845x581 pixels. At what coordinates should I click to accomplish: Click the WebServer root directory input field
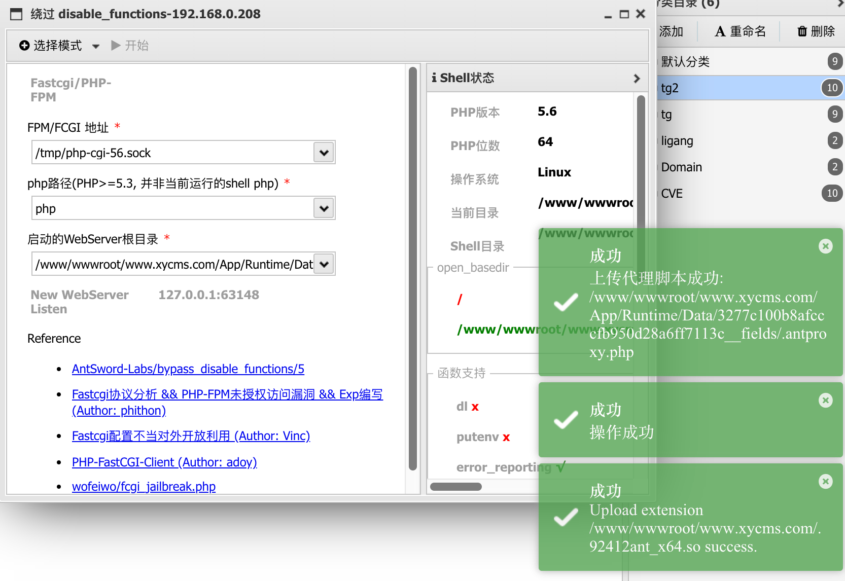coord(173,264)
